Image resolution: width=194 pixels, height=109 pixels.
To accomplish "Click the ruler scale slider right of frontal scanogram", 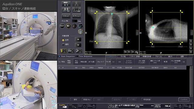I will click(x=137, y=32).
